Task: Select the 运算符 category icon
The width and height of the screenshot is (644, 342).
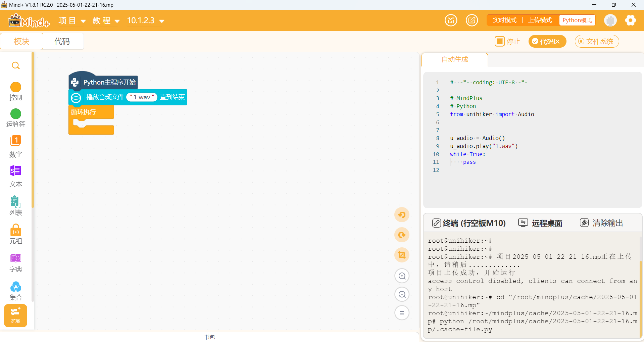Action: (16, 114)
